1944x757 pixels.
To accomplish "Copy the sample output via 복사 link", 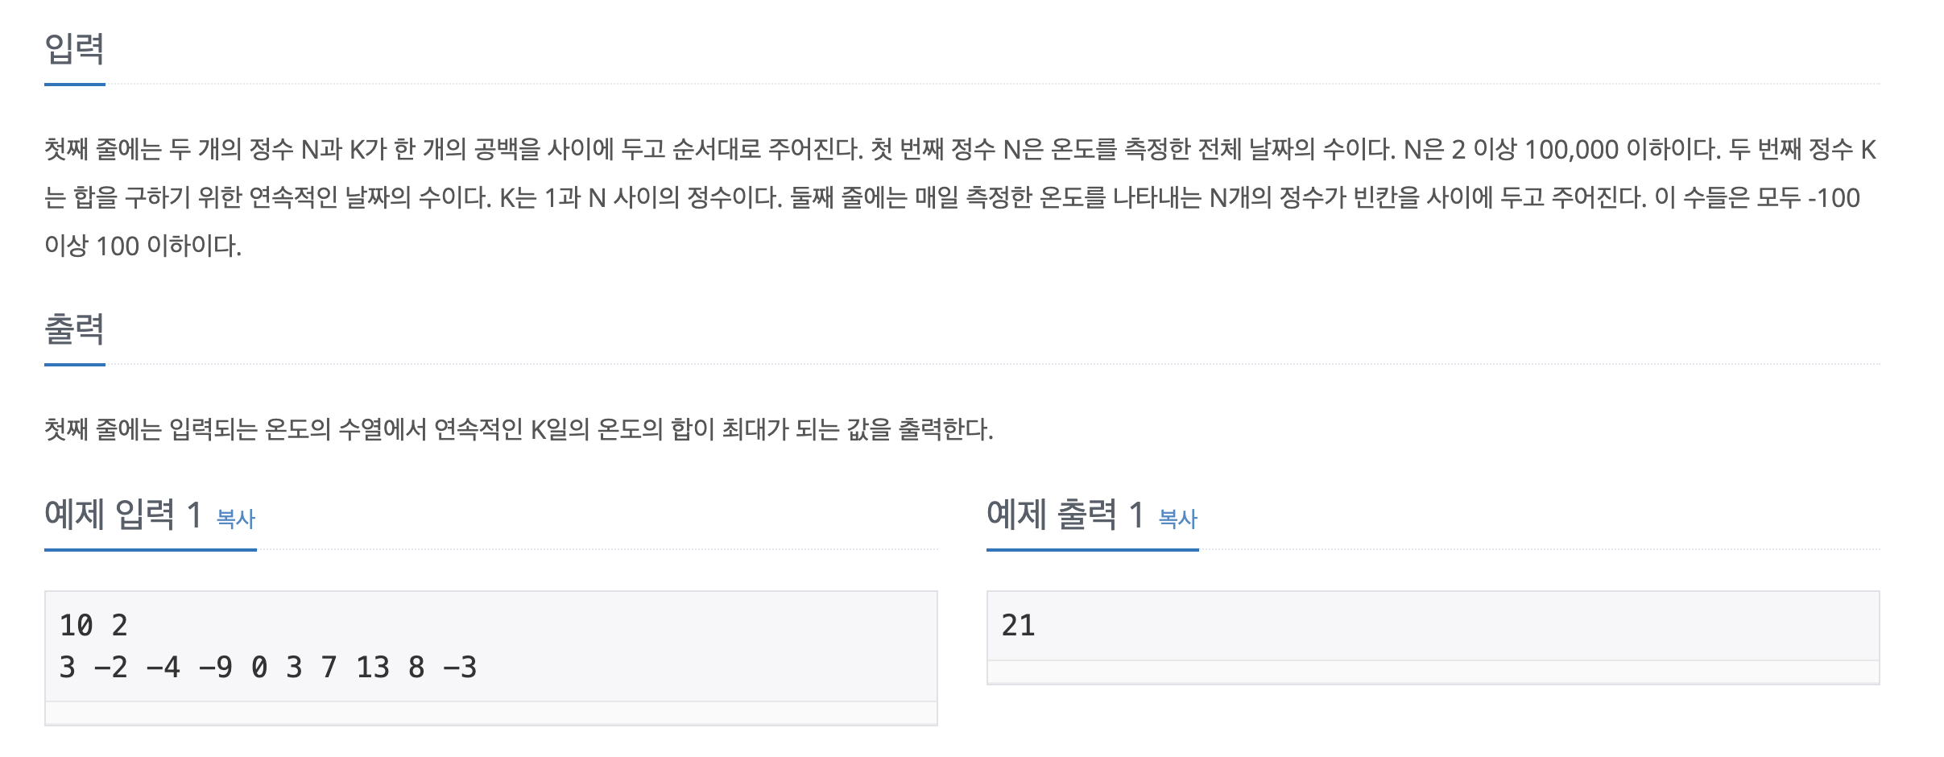I will coord(1178,519).
